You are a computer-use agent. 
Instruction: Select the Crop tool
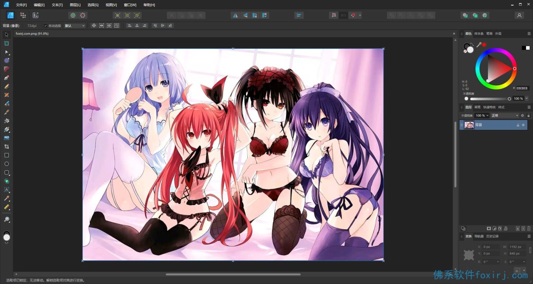tap(6, 146)
